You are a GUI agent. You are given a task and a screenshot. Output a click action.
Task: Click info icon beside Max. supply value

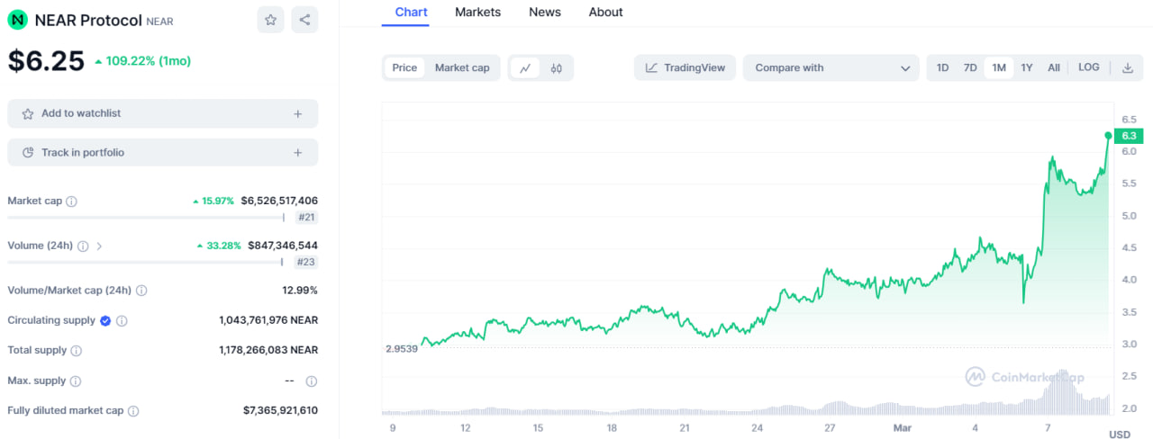[312, 381]
